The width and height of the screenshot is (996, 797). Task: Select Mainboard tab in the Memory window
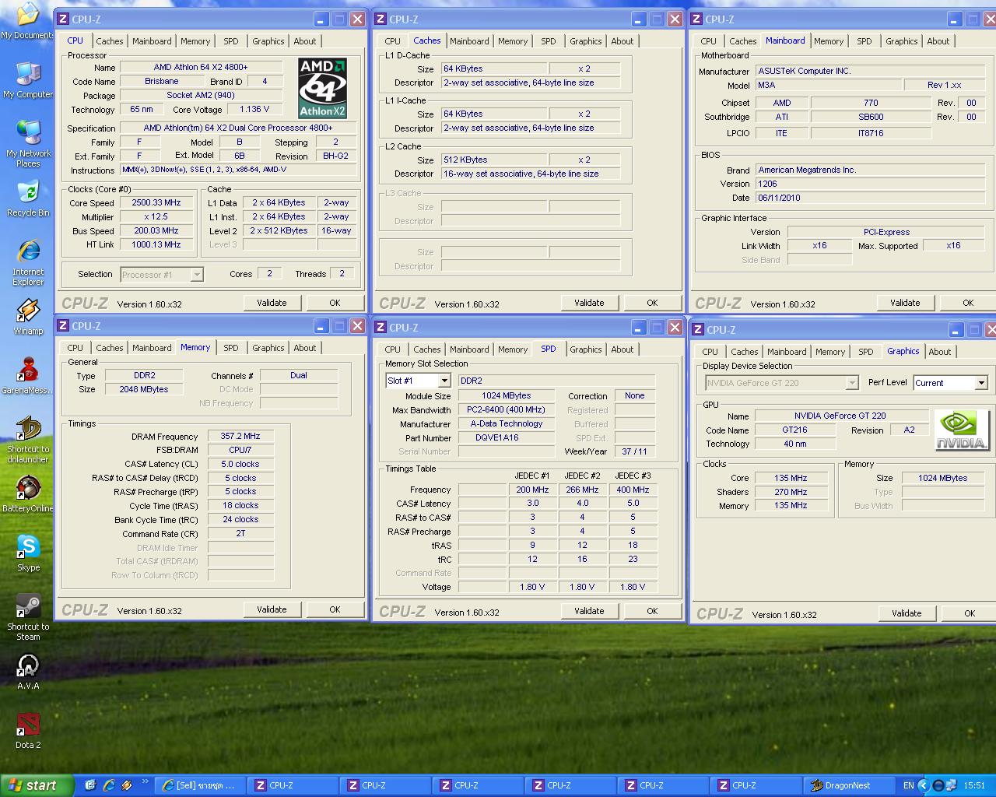152,348
